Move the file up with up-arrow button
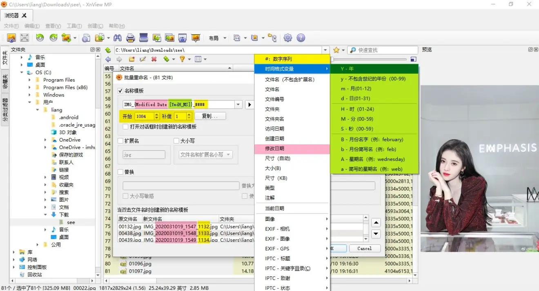This screenshot has width=539, height=291. click(376, 223)
